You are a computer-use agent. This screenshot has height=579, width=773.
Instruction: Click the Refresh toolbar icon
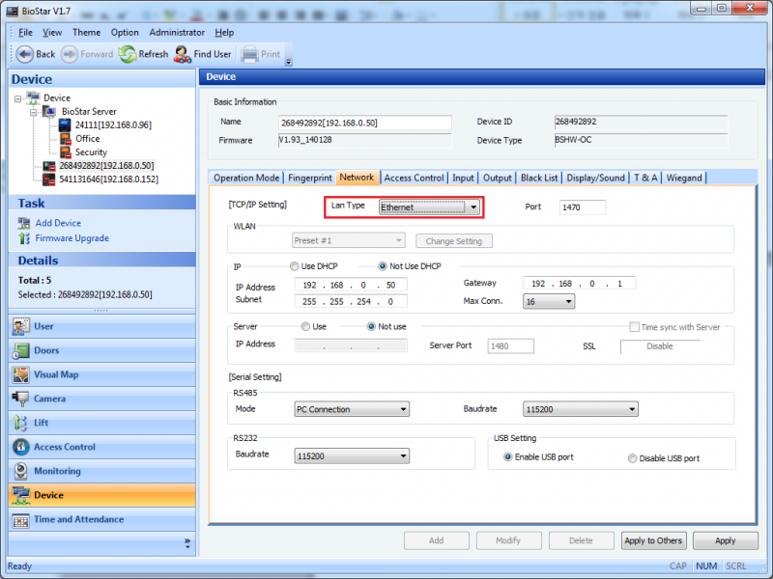point(128,54)
